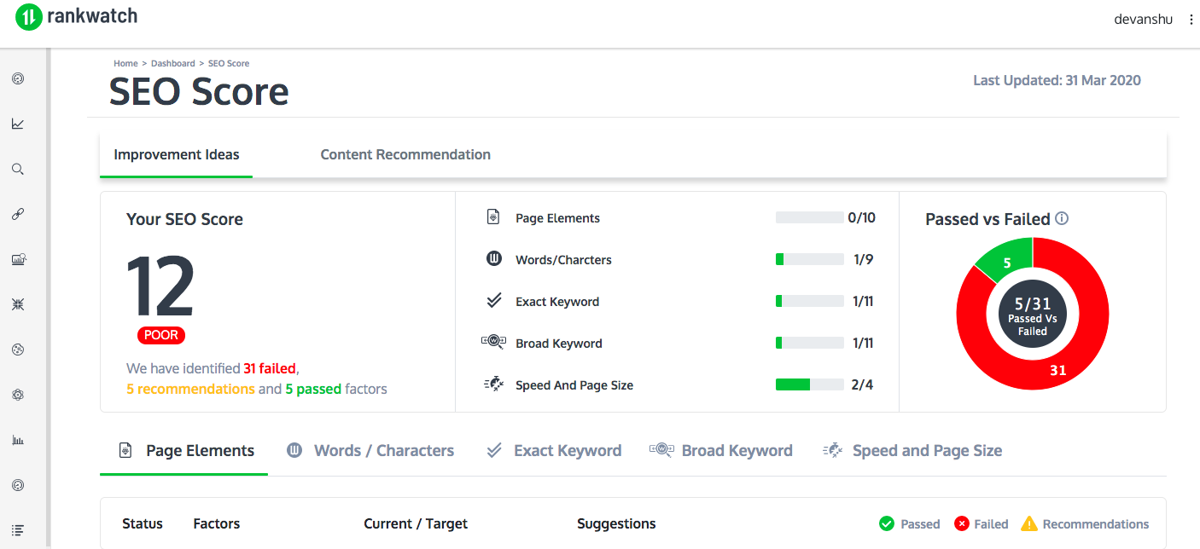Open the line chart icon in sidebar
Viewport: 1200px width, 549px height.
[17, 124]
